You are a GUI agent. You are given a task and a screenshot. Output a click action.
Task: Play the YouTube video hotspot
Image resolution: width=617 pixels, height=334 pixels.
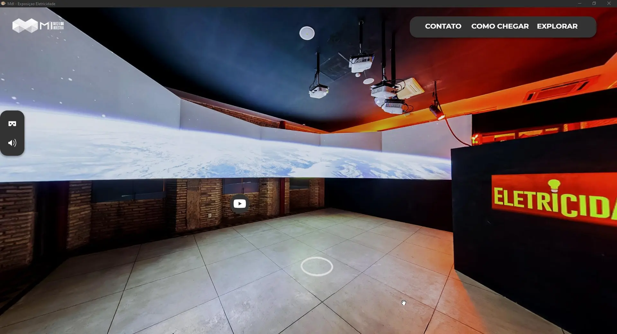pos(240,204)
